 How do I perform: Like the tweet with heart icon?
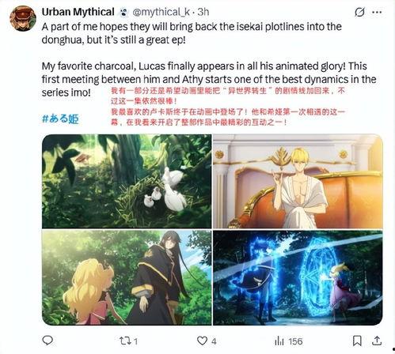pos(202,341)
